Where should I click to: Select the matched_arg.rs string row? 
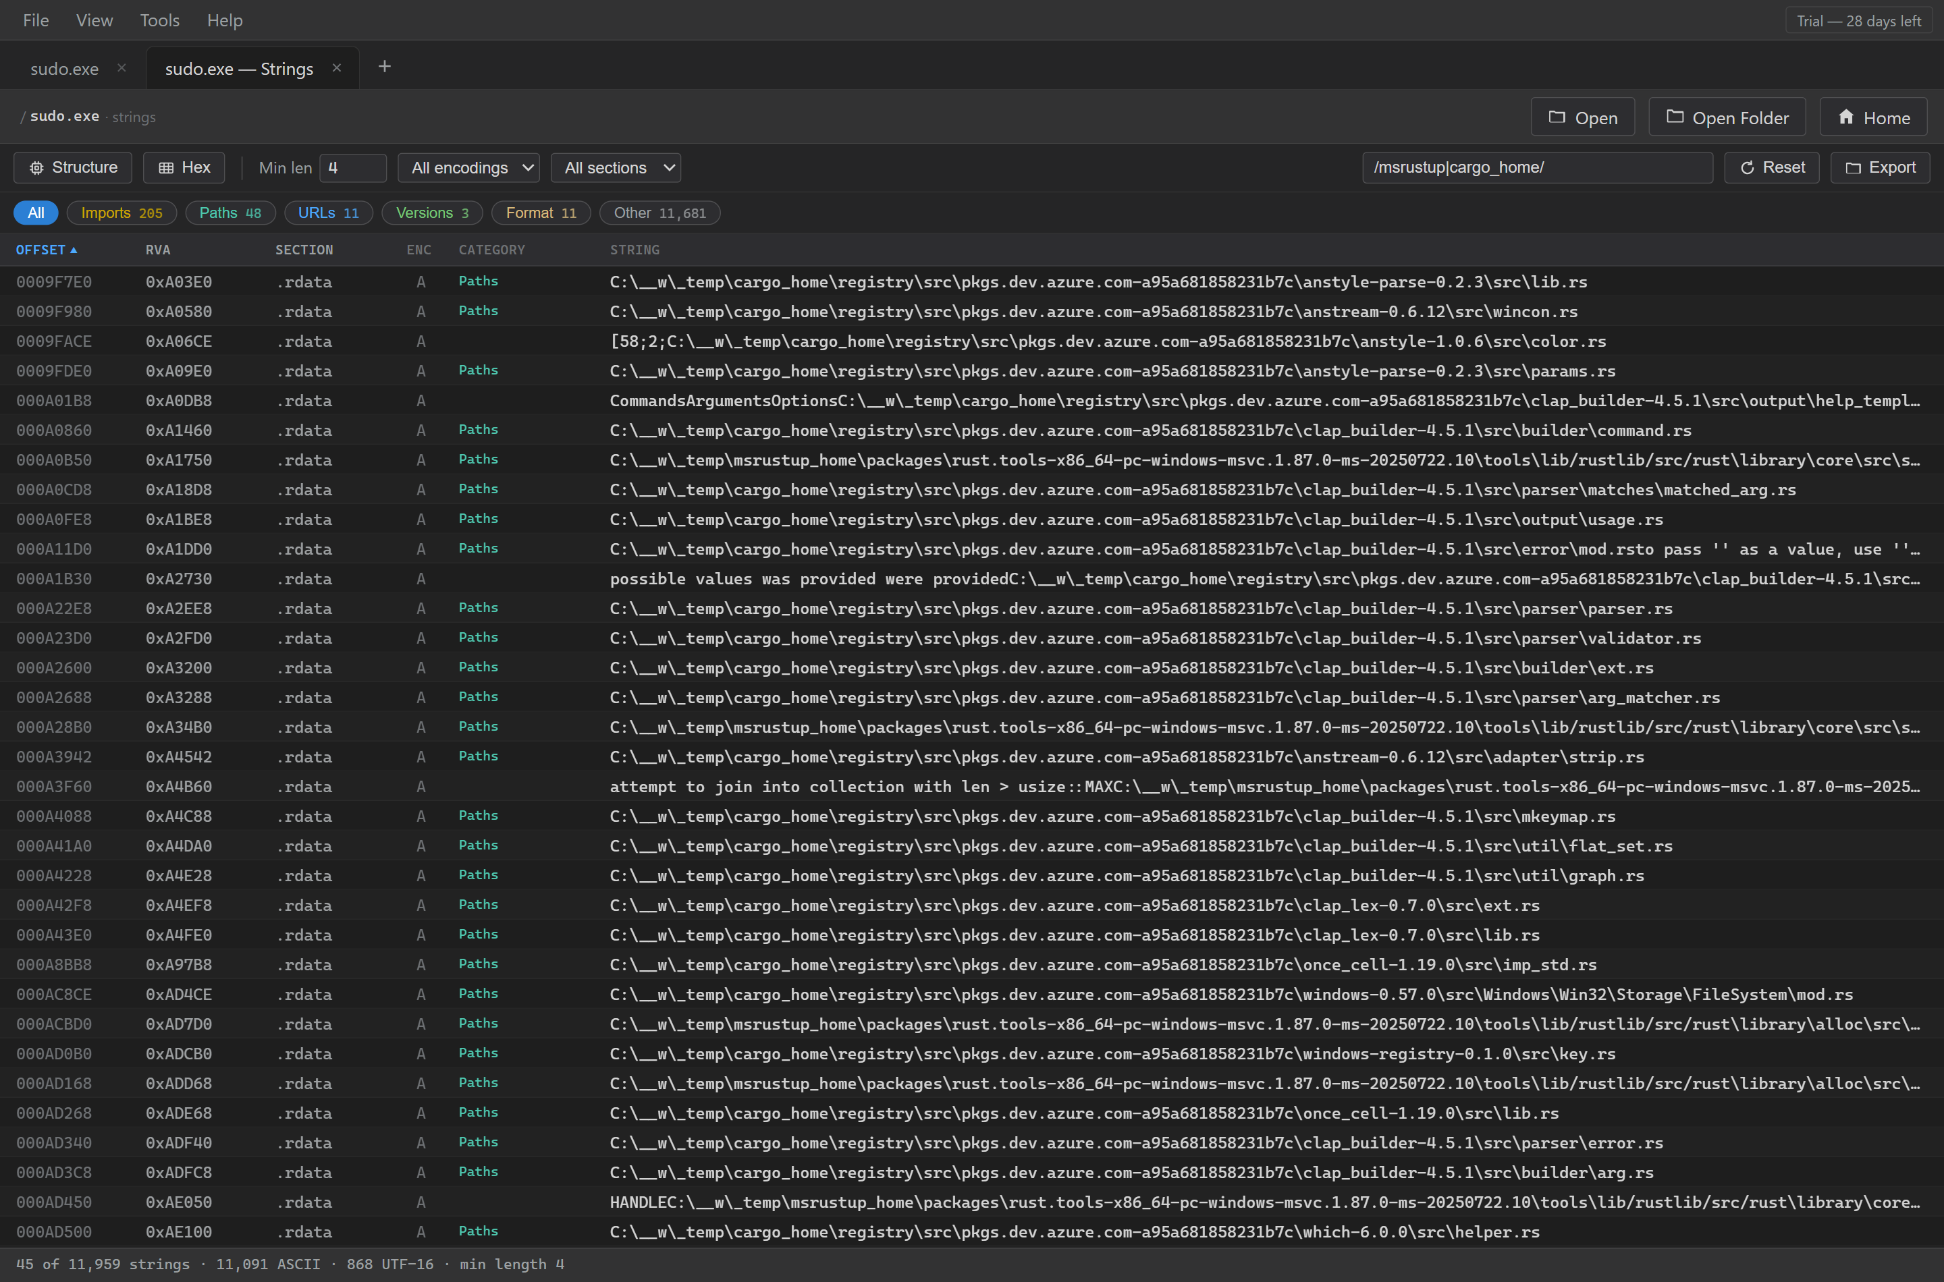(971, 490)
